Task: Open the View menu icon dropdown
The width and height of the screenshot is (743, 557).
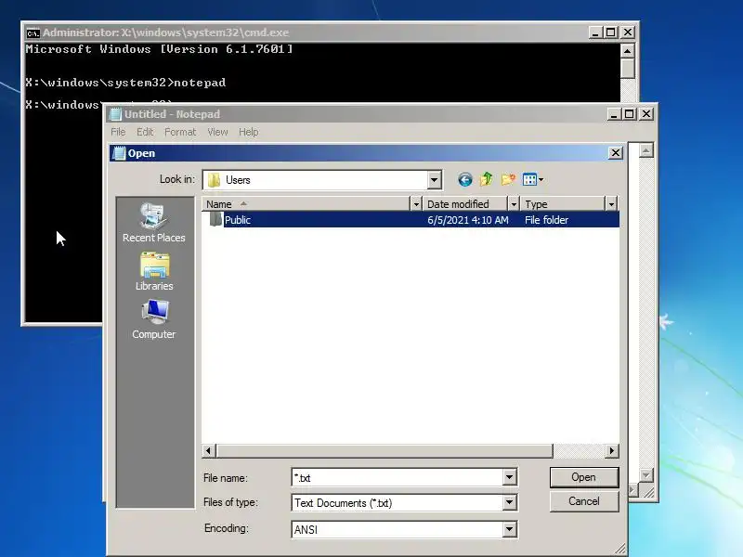Action: tap(532, 179)
